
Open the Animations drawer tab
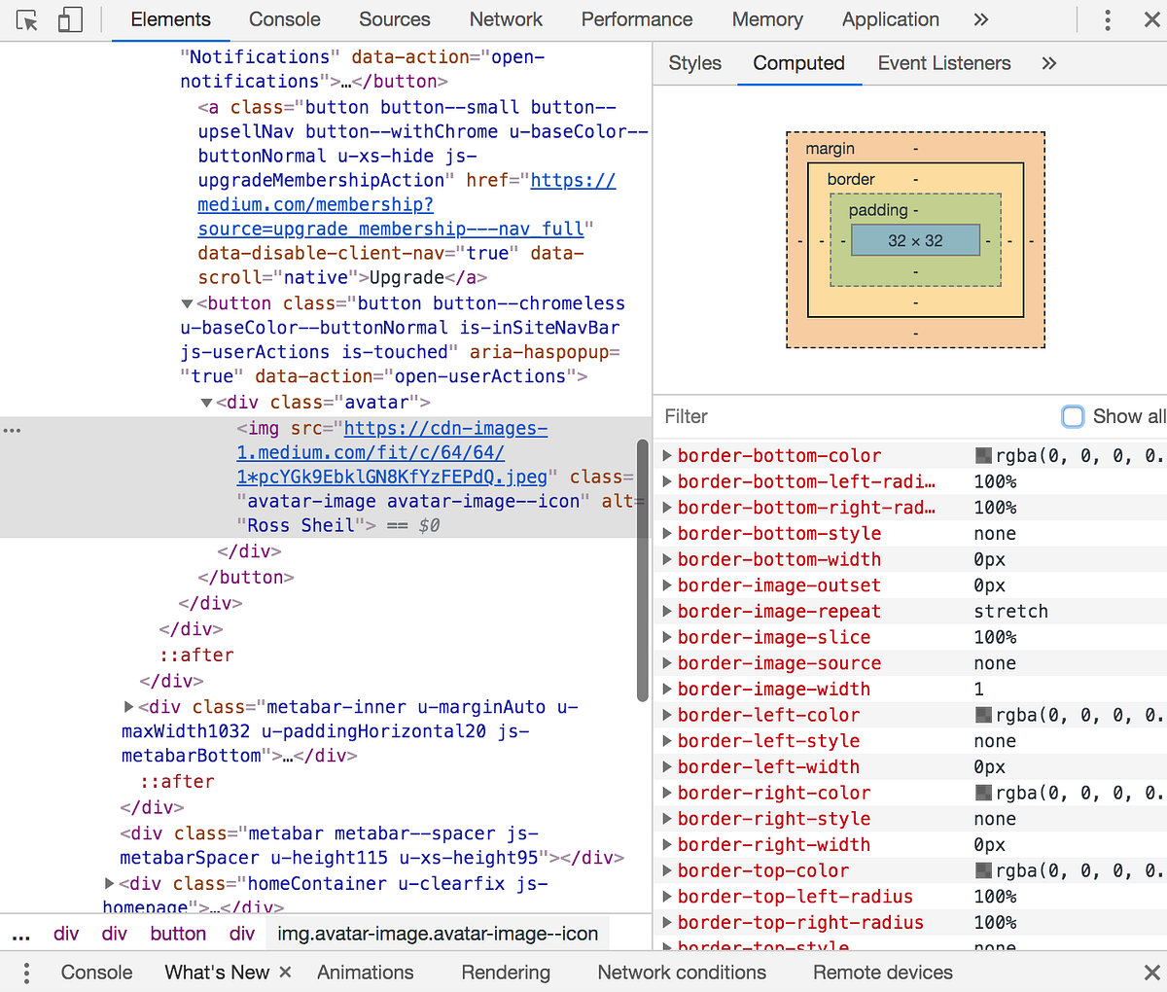pos(365,973)
